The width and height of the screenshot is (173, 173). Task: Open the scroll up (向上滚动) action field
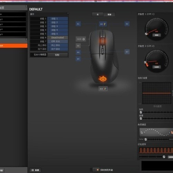pyautogui.click(x=58, y=45)
